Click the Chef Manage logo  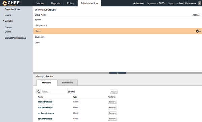coord(11,3)
